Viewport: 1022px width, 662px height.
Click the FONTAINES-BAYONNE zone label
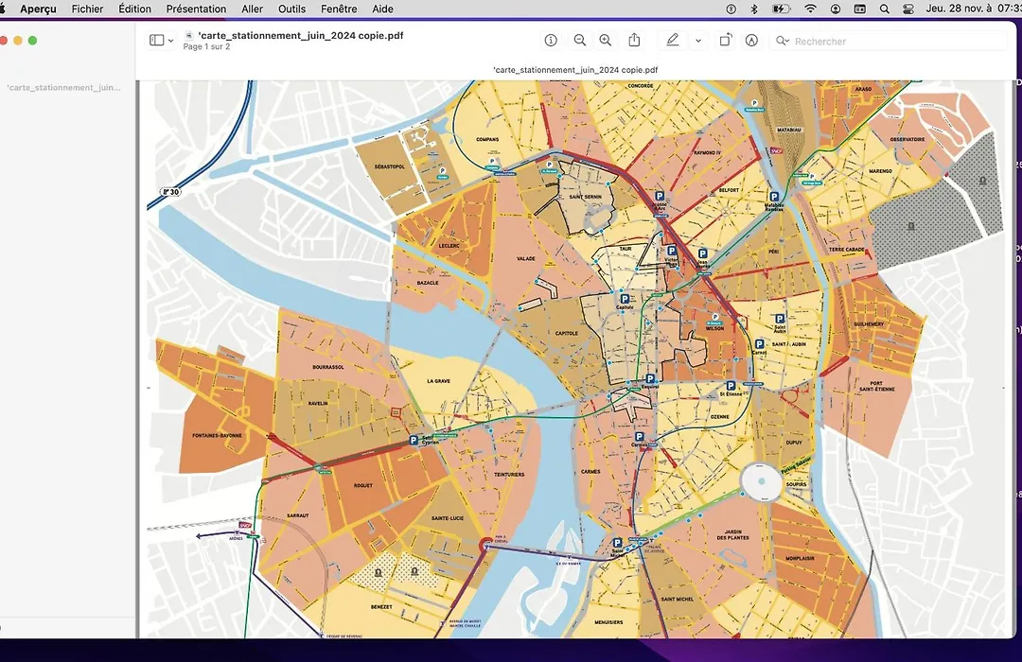click(x=217, y=435)
